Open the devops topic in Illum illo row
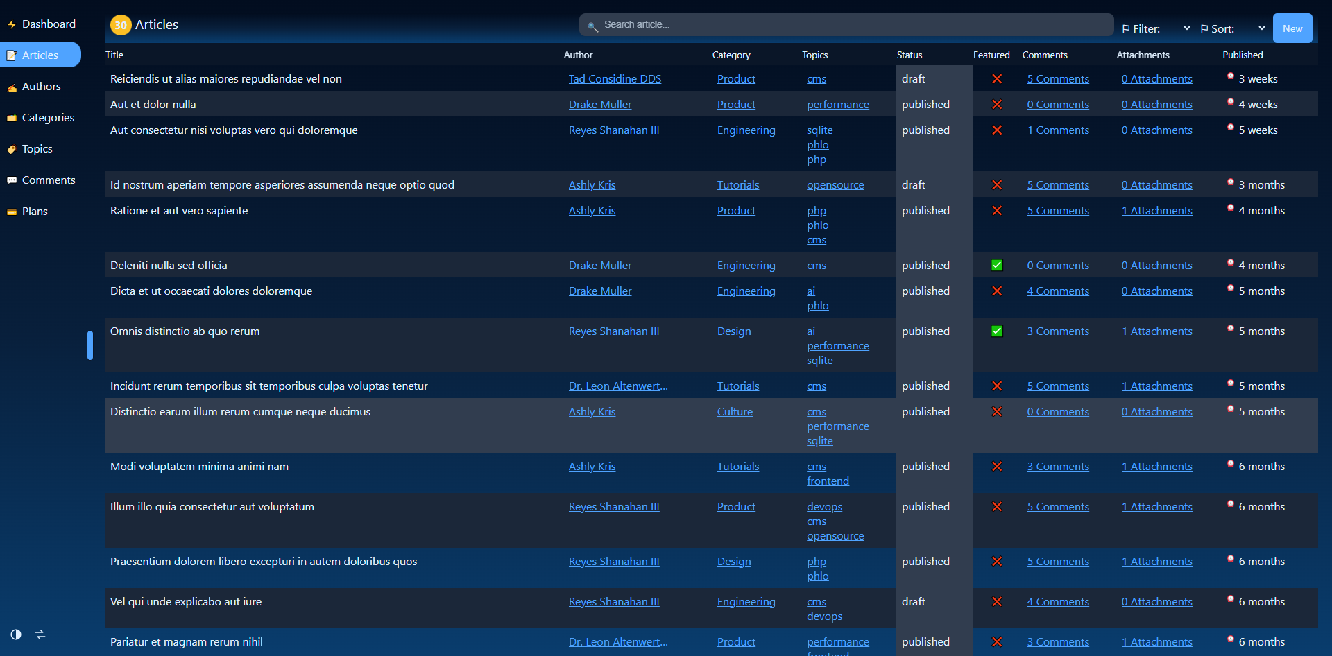1332x656 pixels. coord(824,507)
